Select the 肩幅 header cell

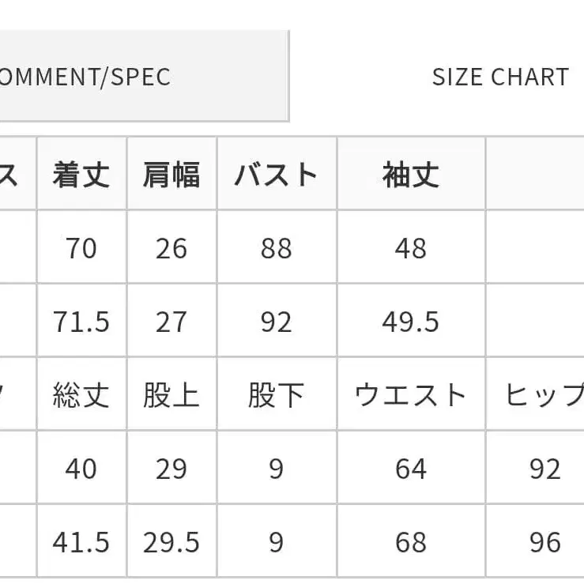pos(171,175)
